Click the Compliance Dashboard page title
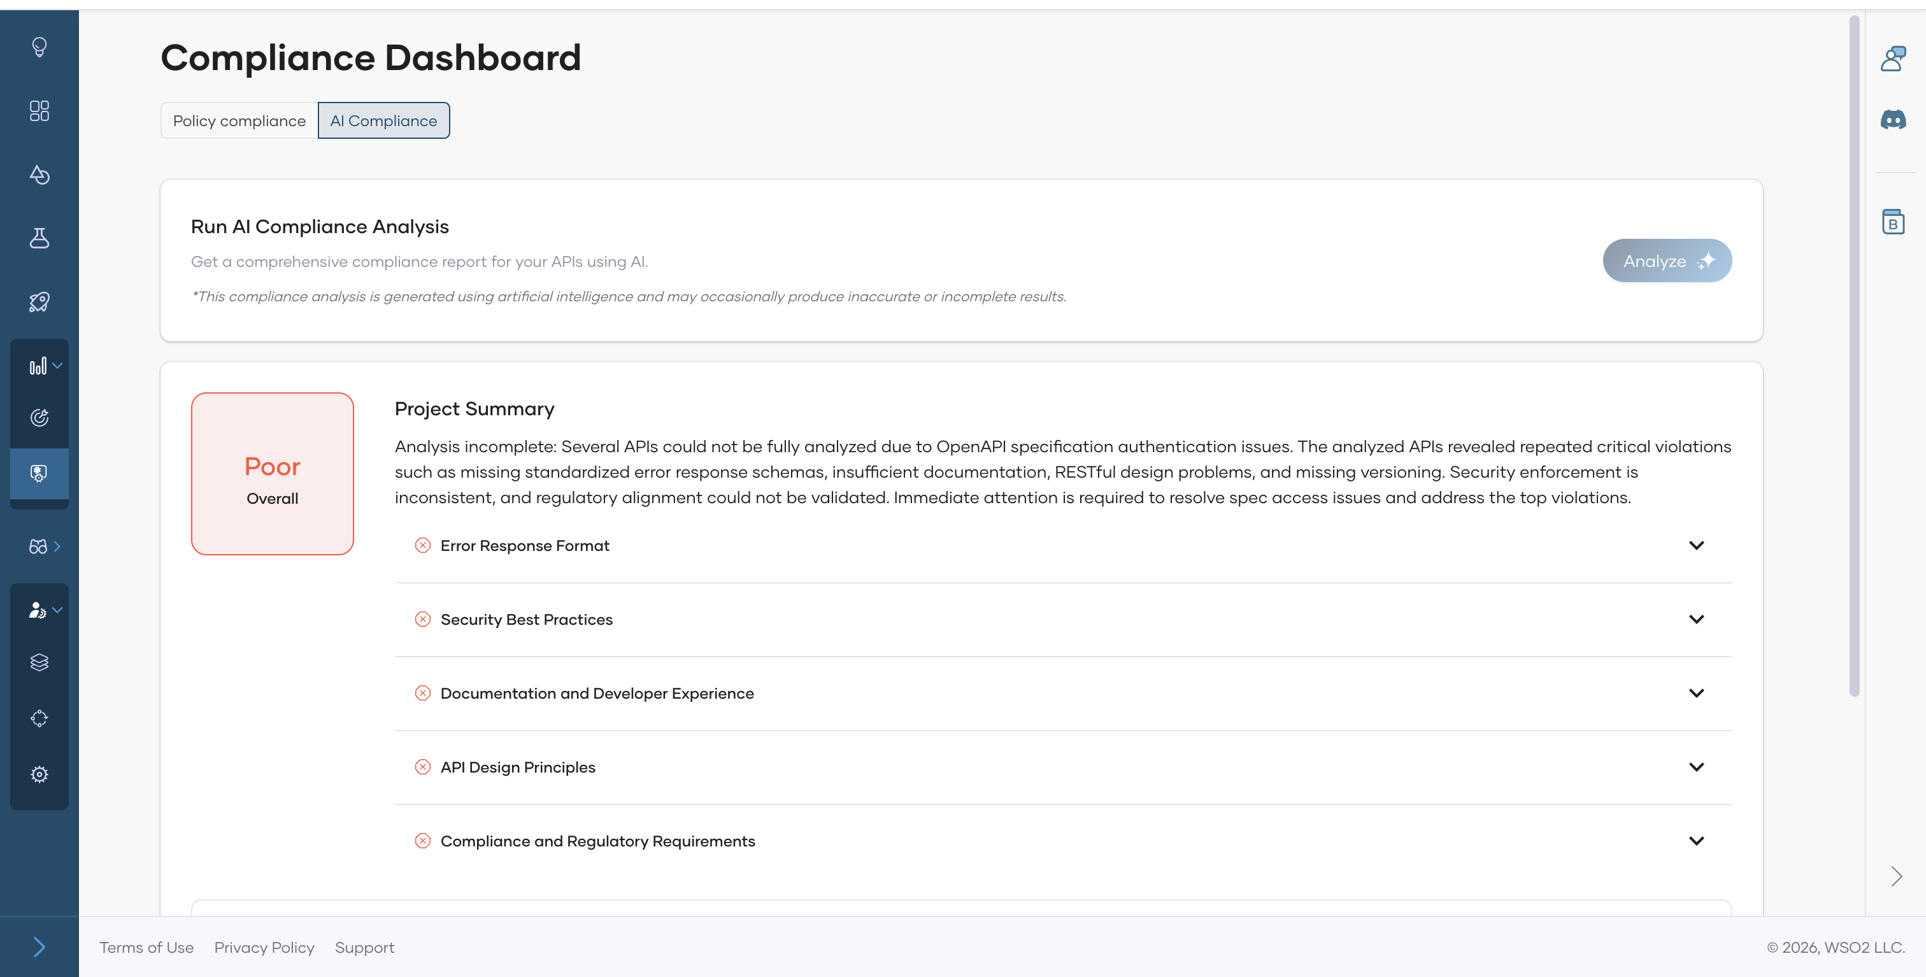The image size is (1926, 977). 371,57
